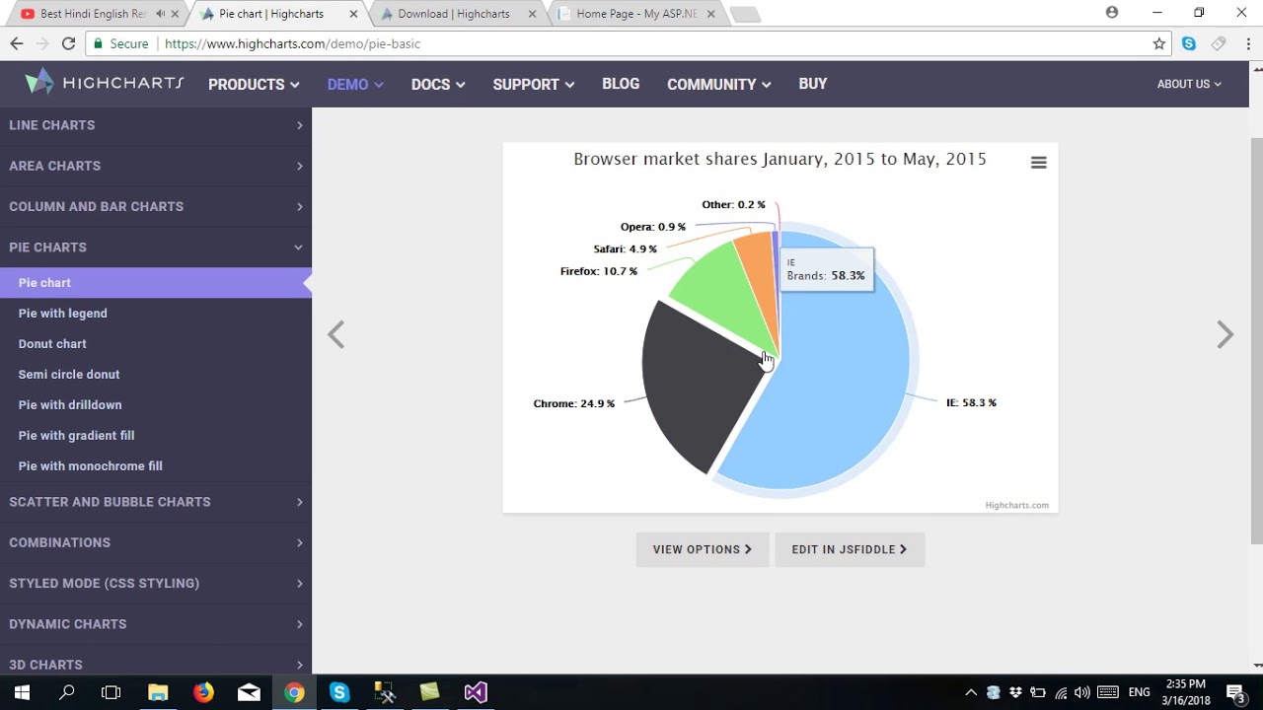Image resolution: width=1263 pixels, height=710 pixels.
Task: Open File Explorer from the taskbar
Action: click(x=158, y=692)
